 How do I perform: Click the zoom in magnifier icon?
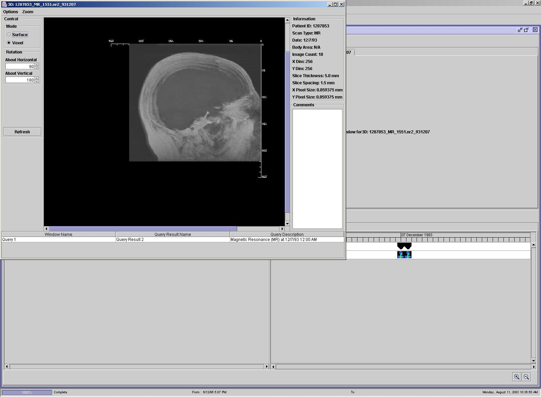(x=517, y=377)
